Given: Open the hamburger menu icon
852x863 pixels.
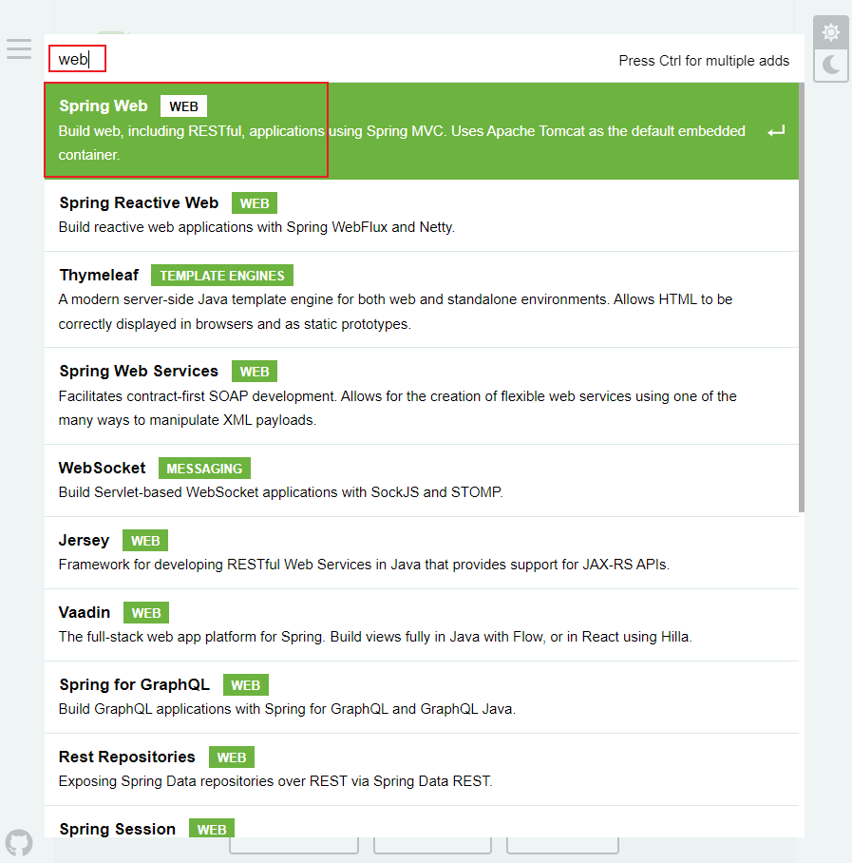Looking at the screenshot, I should tap(19, 49).
